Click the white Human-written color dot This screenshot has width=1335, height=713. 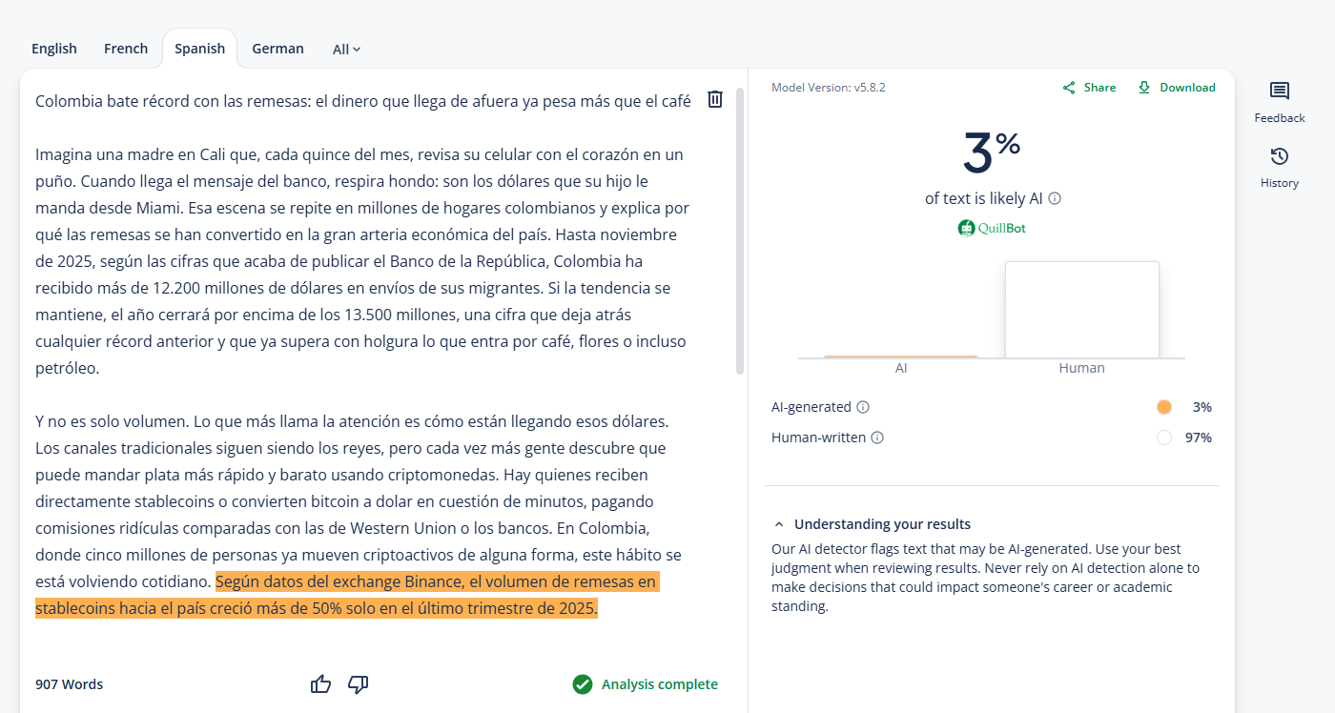coord(1163,438)
